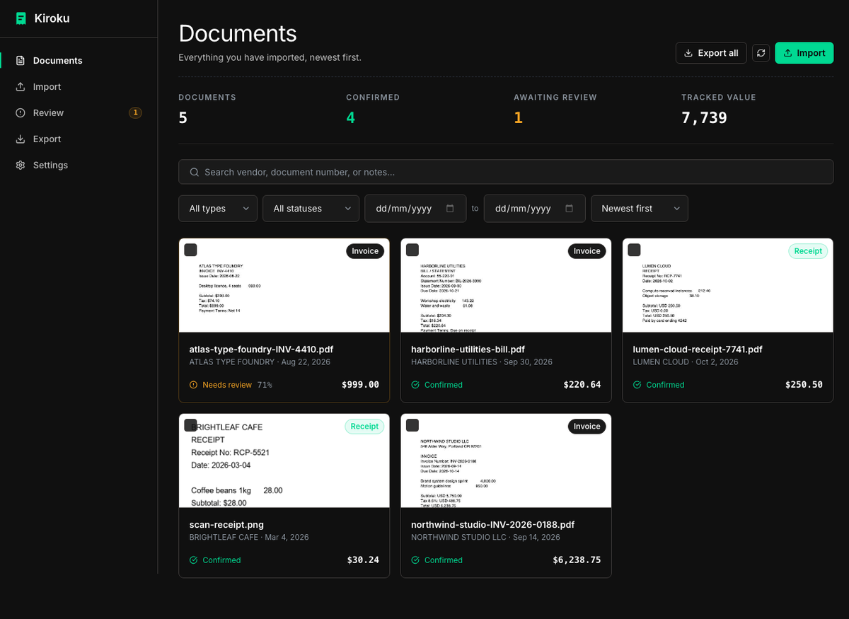
Task: Click the green Import button
Action: click(804, 53)
